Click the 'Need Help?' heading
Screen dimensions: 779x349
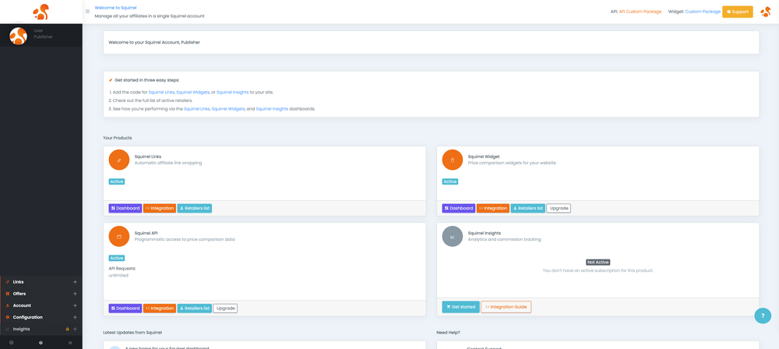click(x=448, y=332)
